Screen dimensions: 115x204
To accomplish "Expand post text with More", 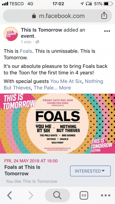I will point(65,88).
